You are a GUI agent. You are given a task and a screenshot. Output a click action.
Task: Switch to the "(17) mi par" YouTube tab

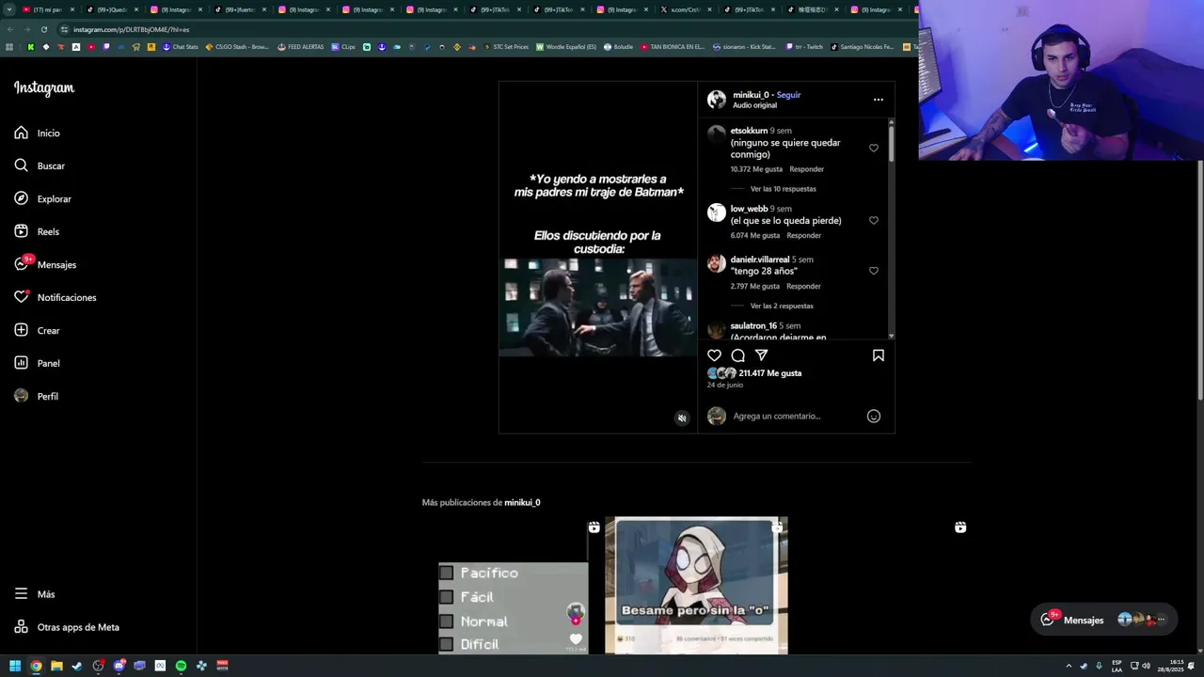pos(48,9)
